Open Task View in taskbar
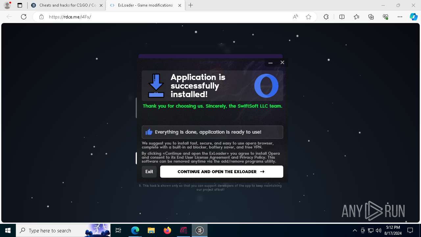421x237 pixels. [x=118, y=230]
